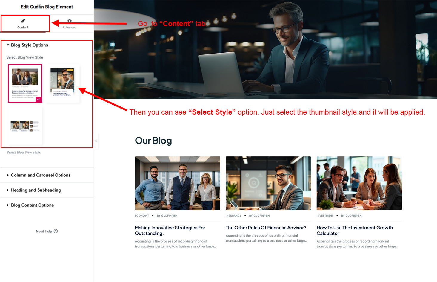Select the first blog view style thumbnail
The image size is (437, 282).
pyautogui.click(x=25, y=83)
